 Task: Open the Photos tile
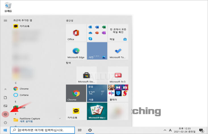tap(97, 51)
